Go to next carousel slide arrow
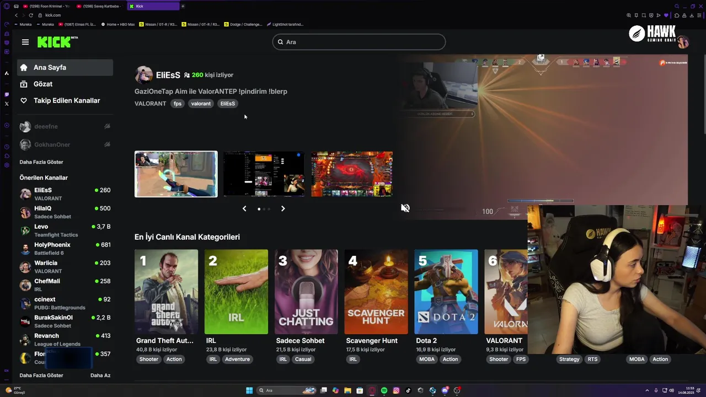 [x=283, y=208]
